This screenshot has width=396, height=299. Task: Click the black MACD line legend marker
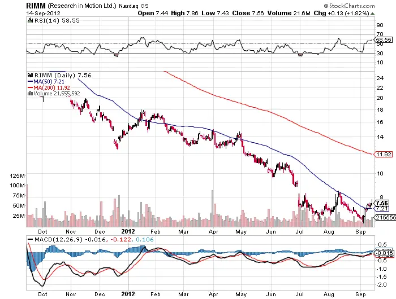[x=30, y=240]
